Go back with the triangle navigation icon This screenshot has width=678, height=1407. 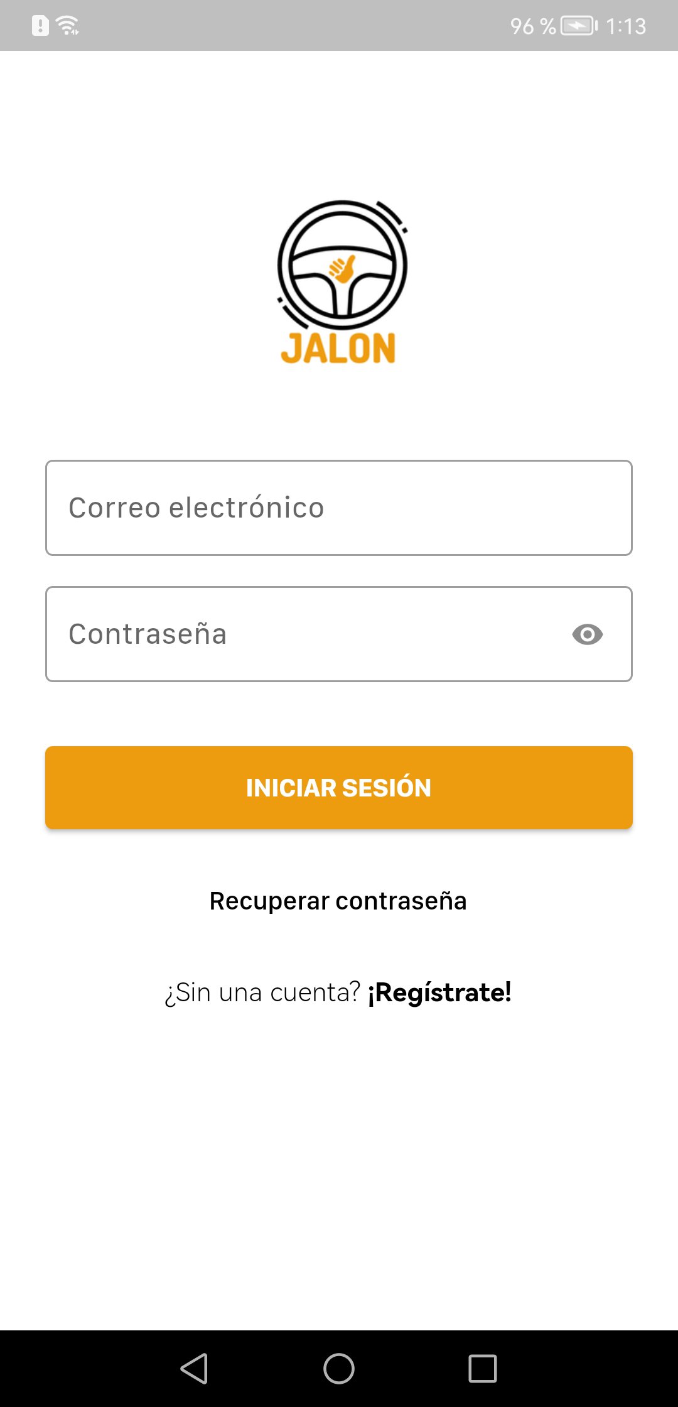(194, 1368)
